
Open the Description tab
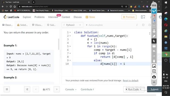pyautogui.click(x=7, y=25)
